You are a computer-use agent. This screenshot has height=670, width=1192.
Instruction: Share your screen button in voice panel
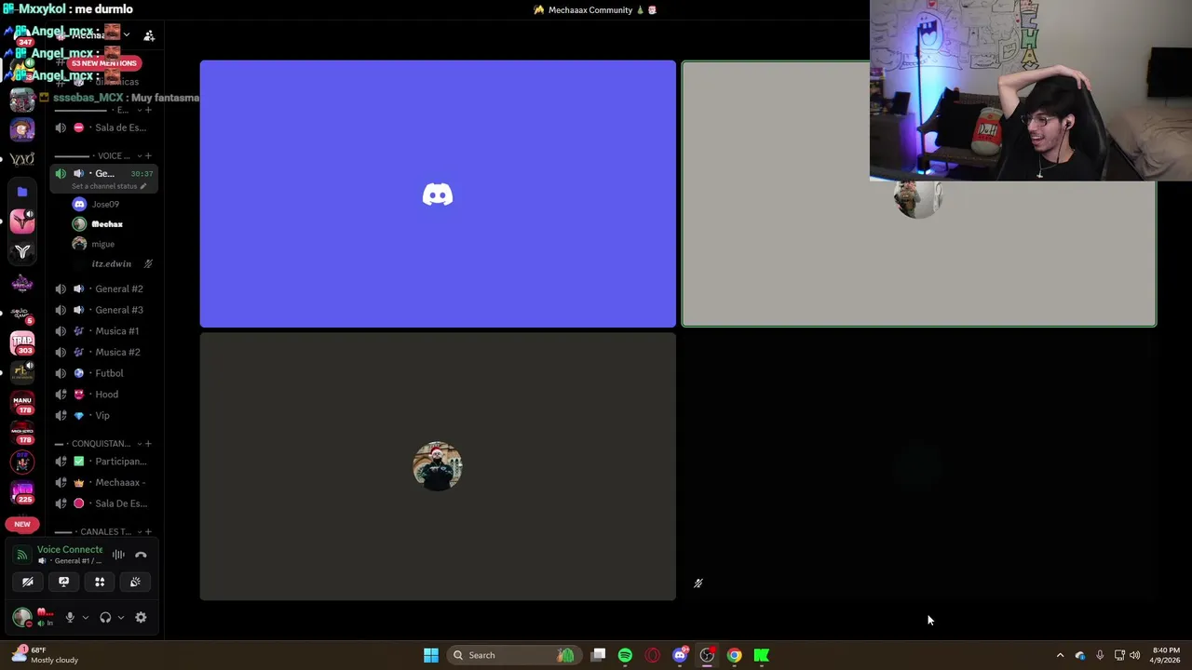click(63, 582)
